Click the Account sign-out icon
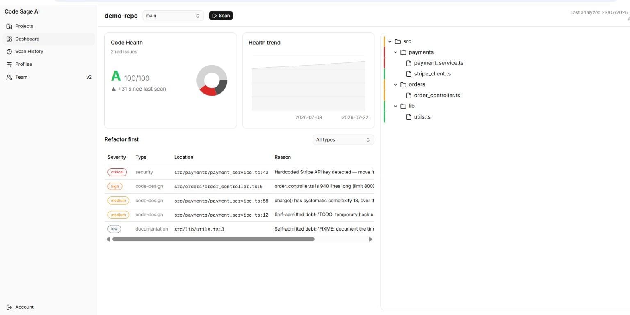630x315 pixels. click(9, 307)
